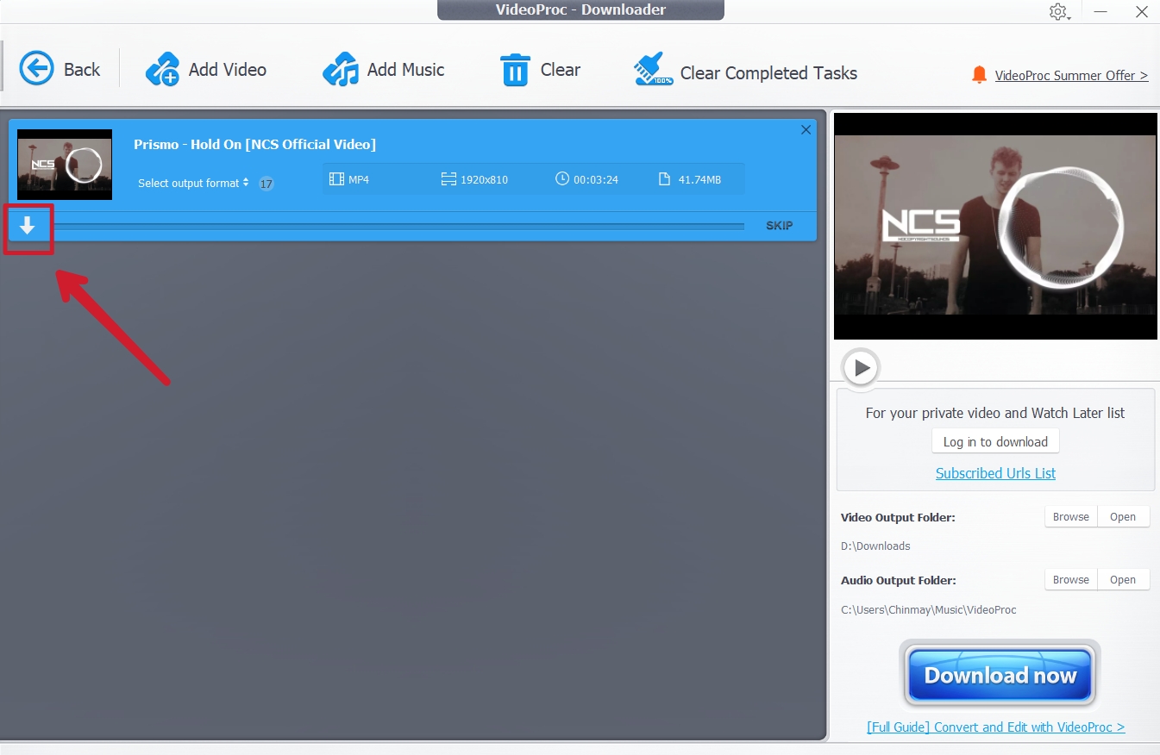
Task: Open the Subscribed Urls List link
Action: click(995, 473)
